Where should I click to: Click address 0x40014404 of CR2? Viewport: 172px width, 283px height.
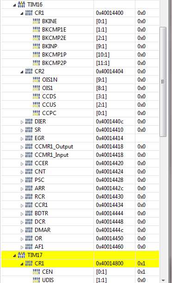pyautogui.click(x=110, y=71)
